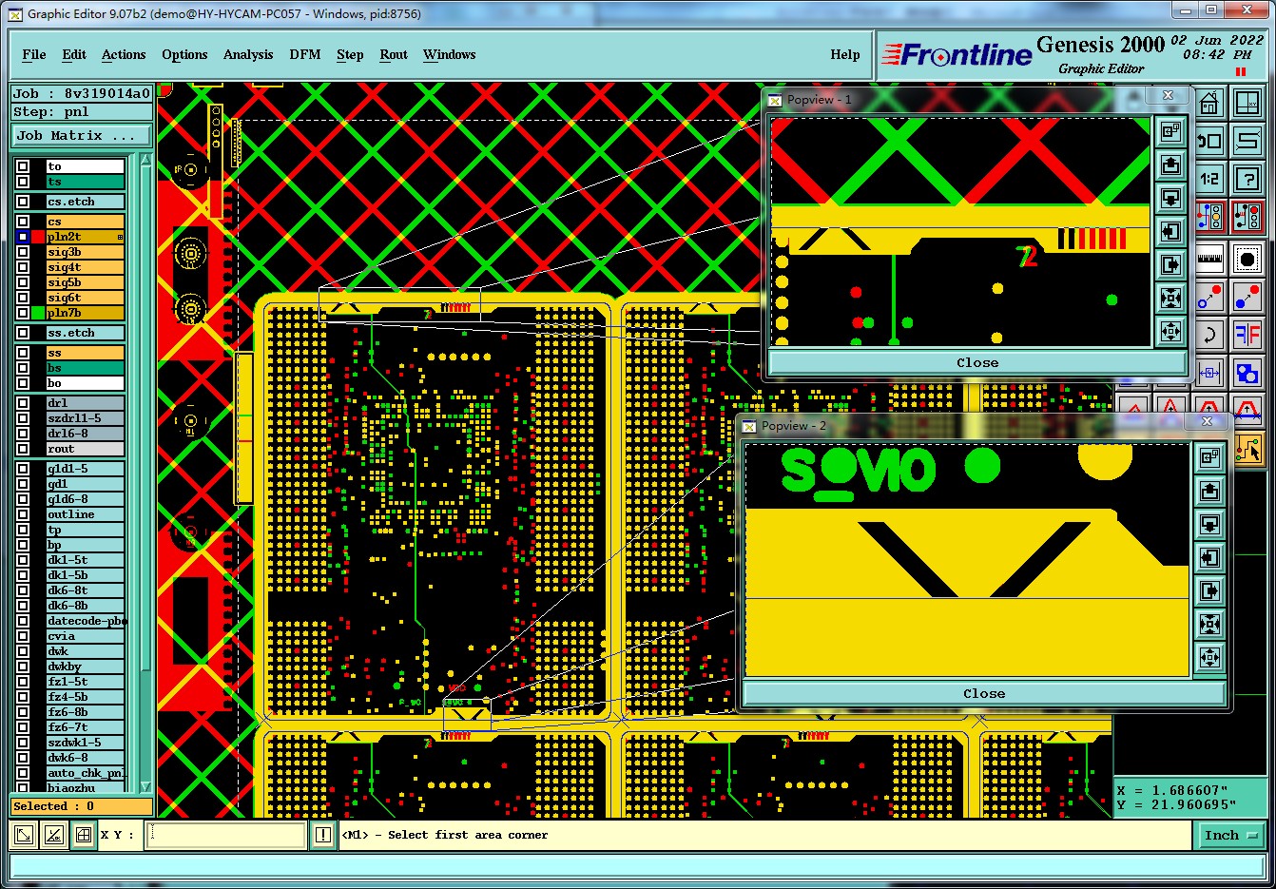Open the Options menu
1276x889 pixels.
click(184, 54)
